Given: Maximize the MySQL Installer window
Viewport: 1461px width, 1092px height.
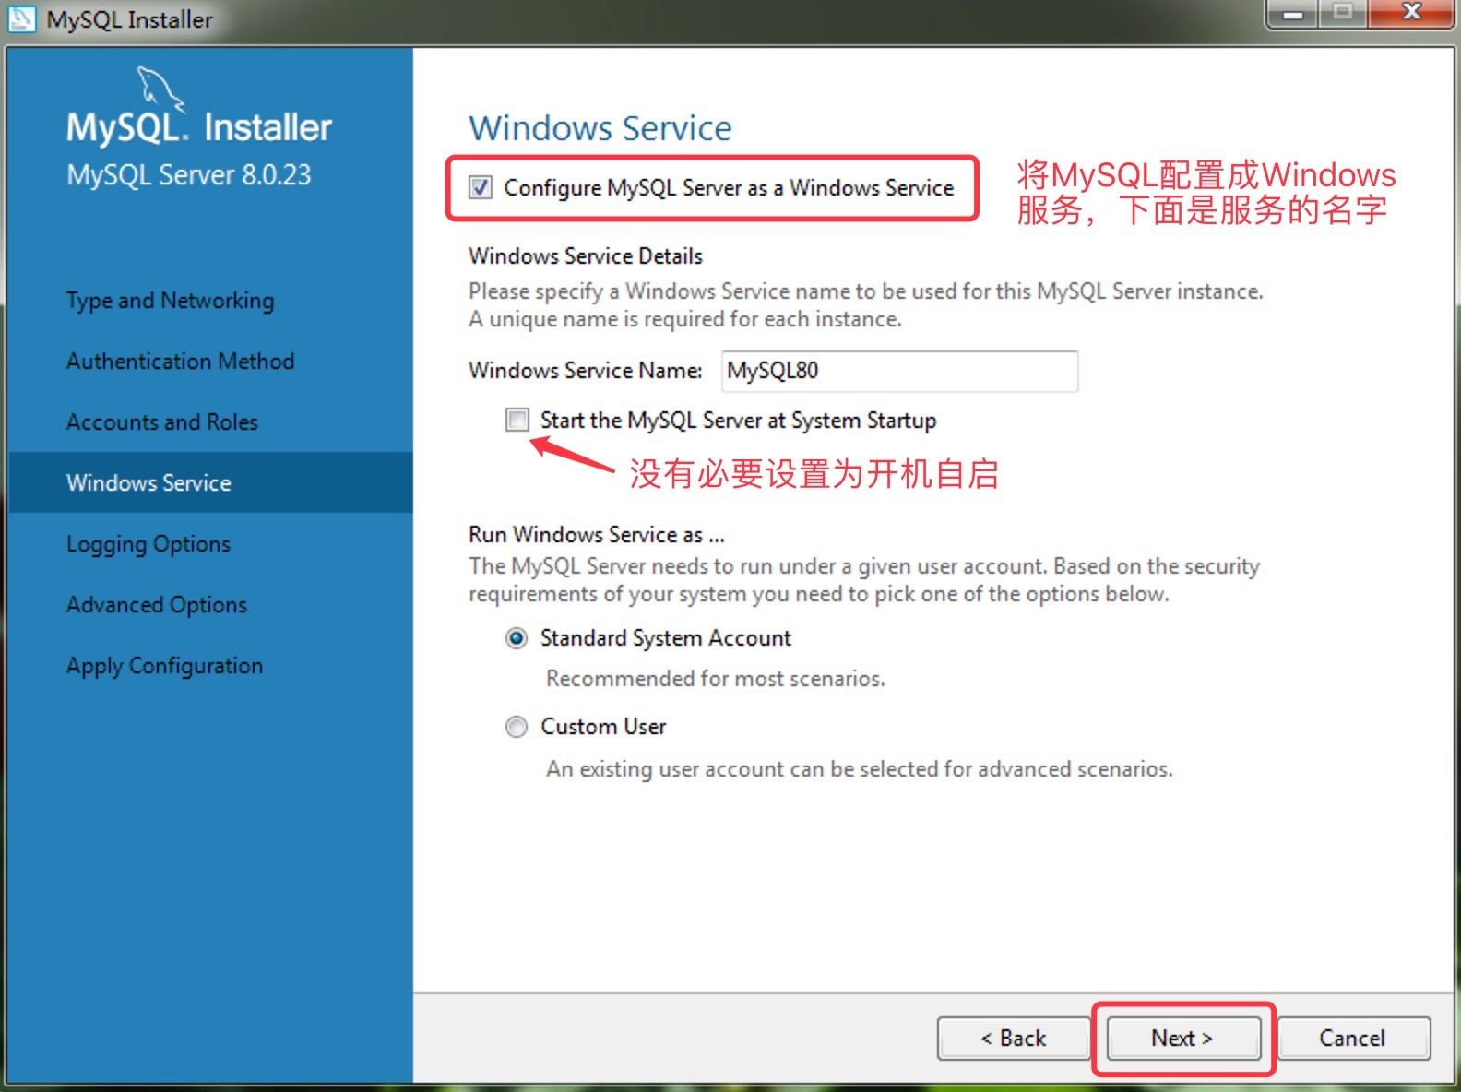Looking at the screenshot, I should pyautogui.click(x=1343, y=14).
